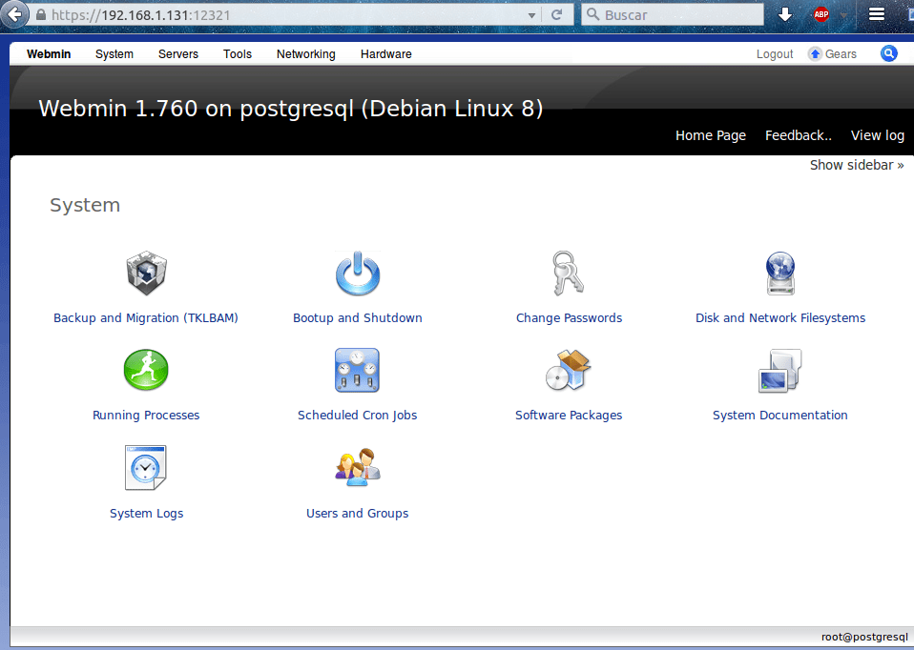Expand the address bar history dropdown arrow
Screen dimensions: 914x650
point(532,15)
